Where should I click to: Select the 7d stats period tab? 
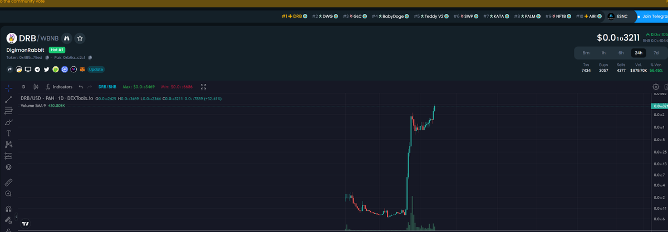[656, 53]
